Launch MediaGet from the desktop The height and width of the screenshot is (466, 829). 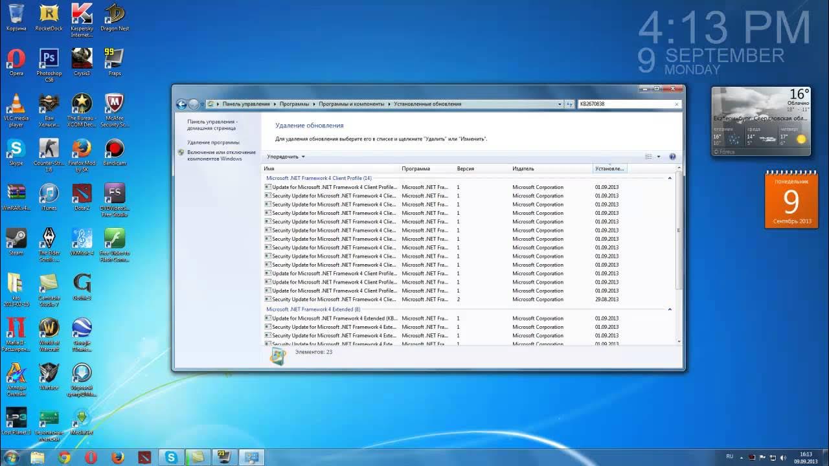point(82,421)
